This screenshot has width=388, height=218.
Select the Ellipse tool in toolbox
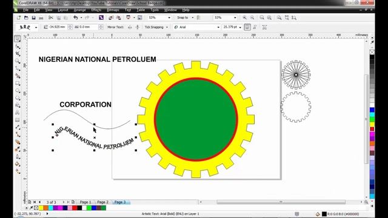click(18, 91)
